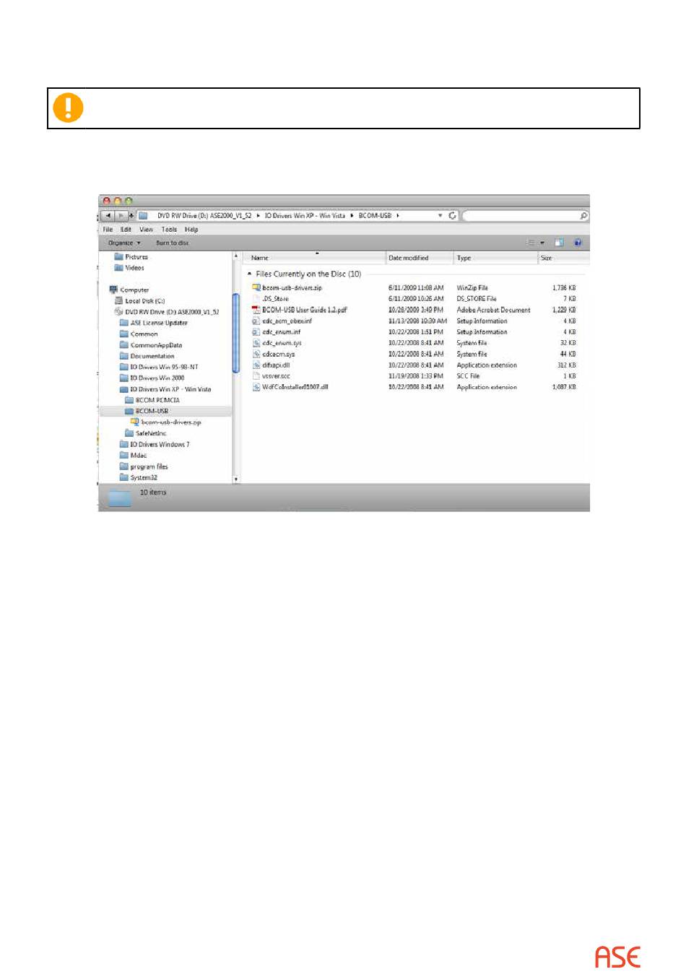
Task: Select BCOM-USB User Guide 1.2.pdf
Action: (304, 310)
